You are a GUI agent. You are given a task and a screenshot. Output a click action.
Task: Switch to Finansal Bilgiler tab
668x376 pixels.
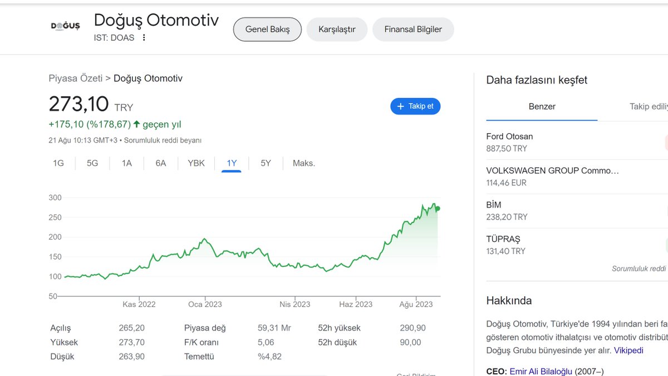(x=413, y=30)
